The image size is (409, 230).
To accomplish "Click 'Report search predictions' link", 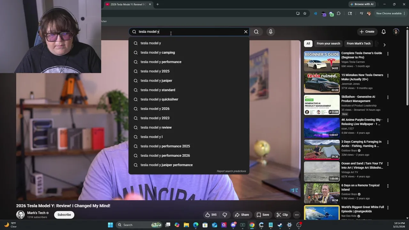I will click(231, 171).
